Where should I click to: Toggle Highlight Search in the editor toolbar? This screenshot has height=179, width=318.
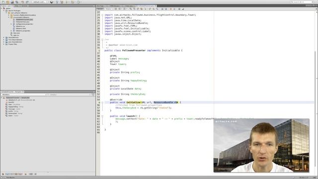tap(141, 9)
